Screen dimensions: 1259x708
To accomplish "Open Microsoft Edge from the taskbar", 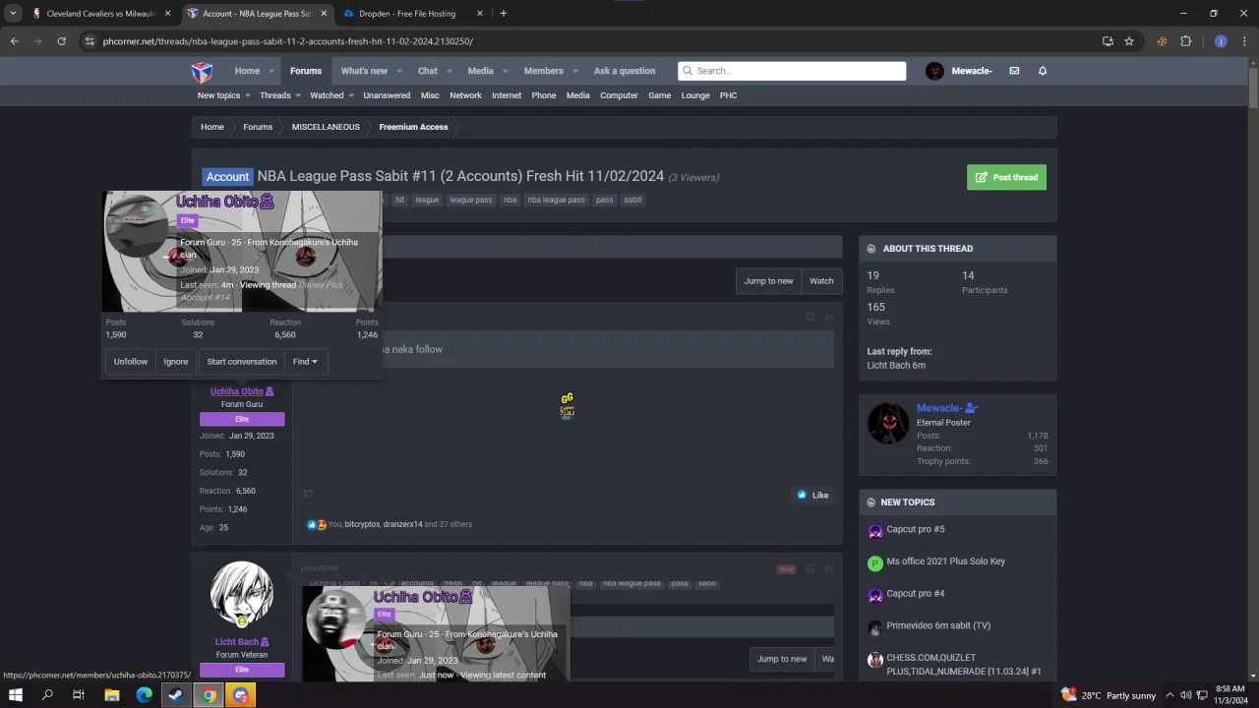I will [x=145, y=695].
